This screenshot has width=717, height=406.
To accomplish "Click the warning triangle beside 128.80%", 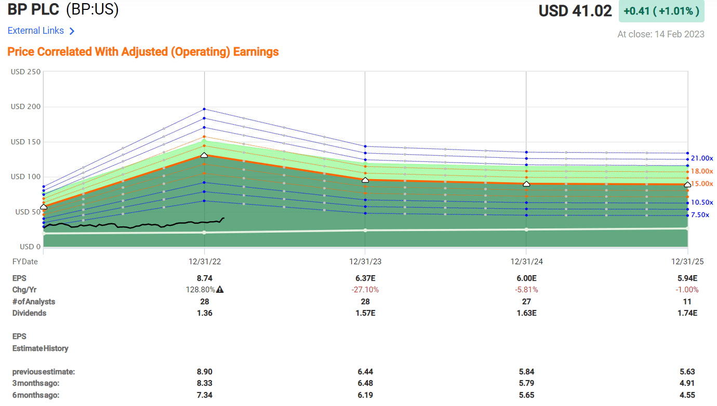I will [x=220, y=290].
